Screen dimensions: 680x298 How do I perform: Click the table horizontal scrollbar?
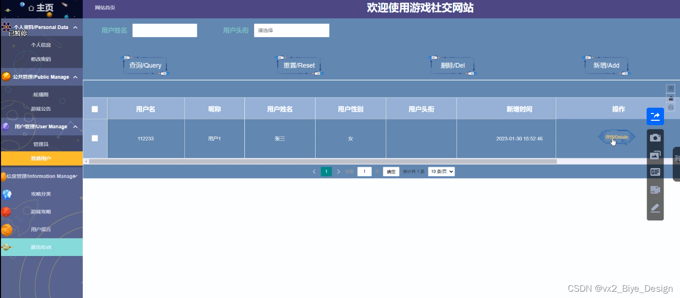point(323,161)
